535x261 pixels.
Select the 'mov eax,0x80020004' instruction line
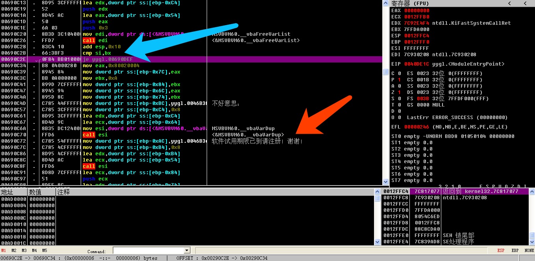coord(111,66)
